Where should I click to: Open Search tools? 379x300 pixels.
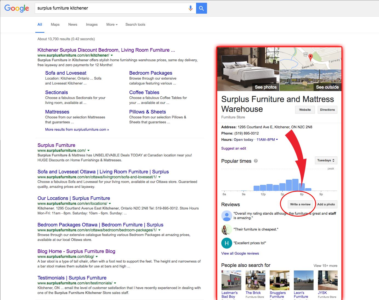pyautogui.click(x=135, y=24)
